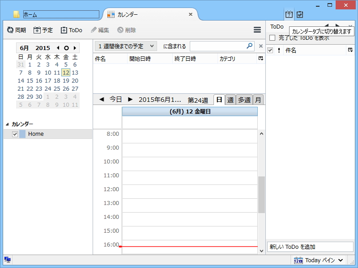The image size is (358, 268).
Task: Create a new ToDo from toolbar
Action: click(x=71, y=30)
